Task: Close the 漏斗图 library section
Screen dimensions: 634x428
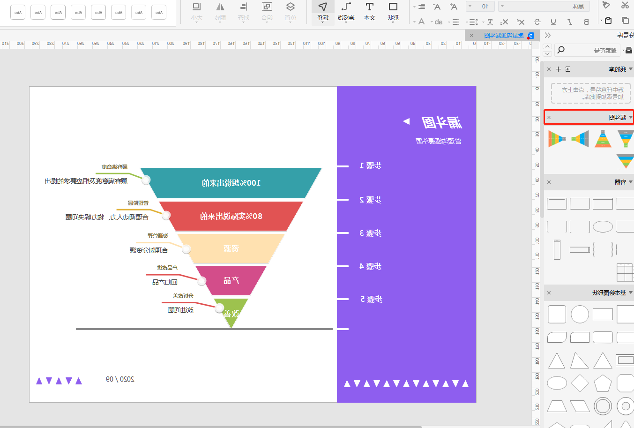Action: pos(549,117)
